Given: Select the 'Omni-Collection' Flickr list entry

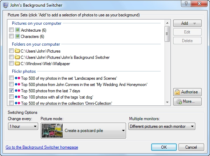Looking at the screenshot, I should [66, 103].
